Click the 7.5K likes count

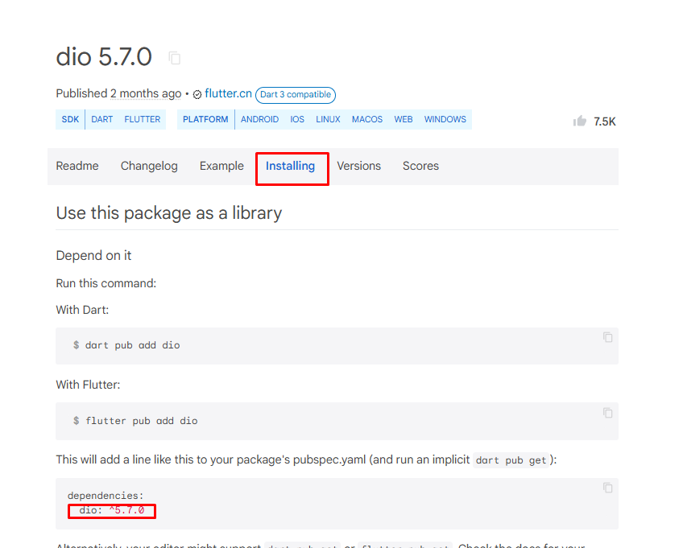(x=605, y=122)
